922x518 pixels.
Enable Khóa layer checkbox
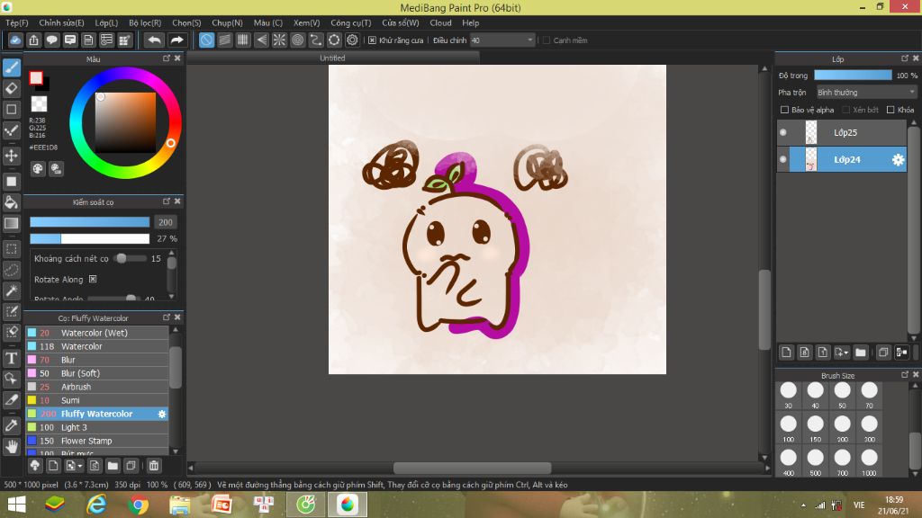click(x=890, y=110)
